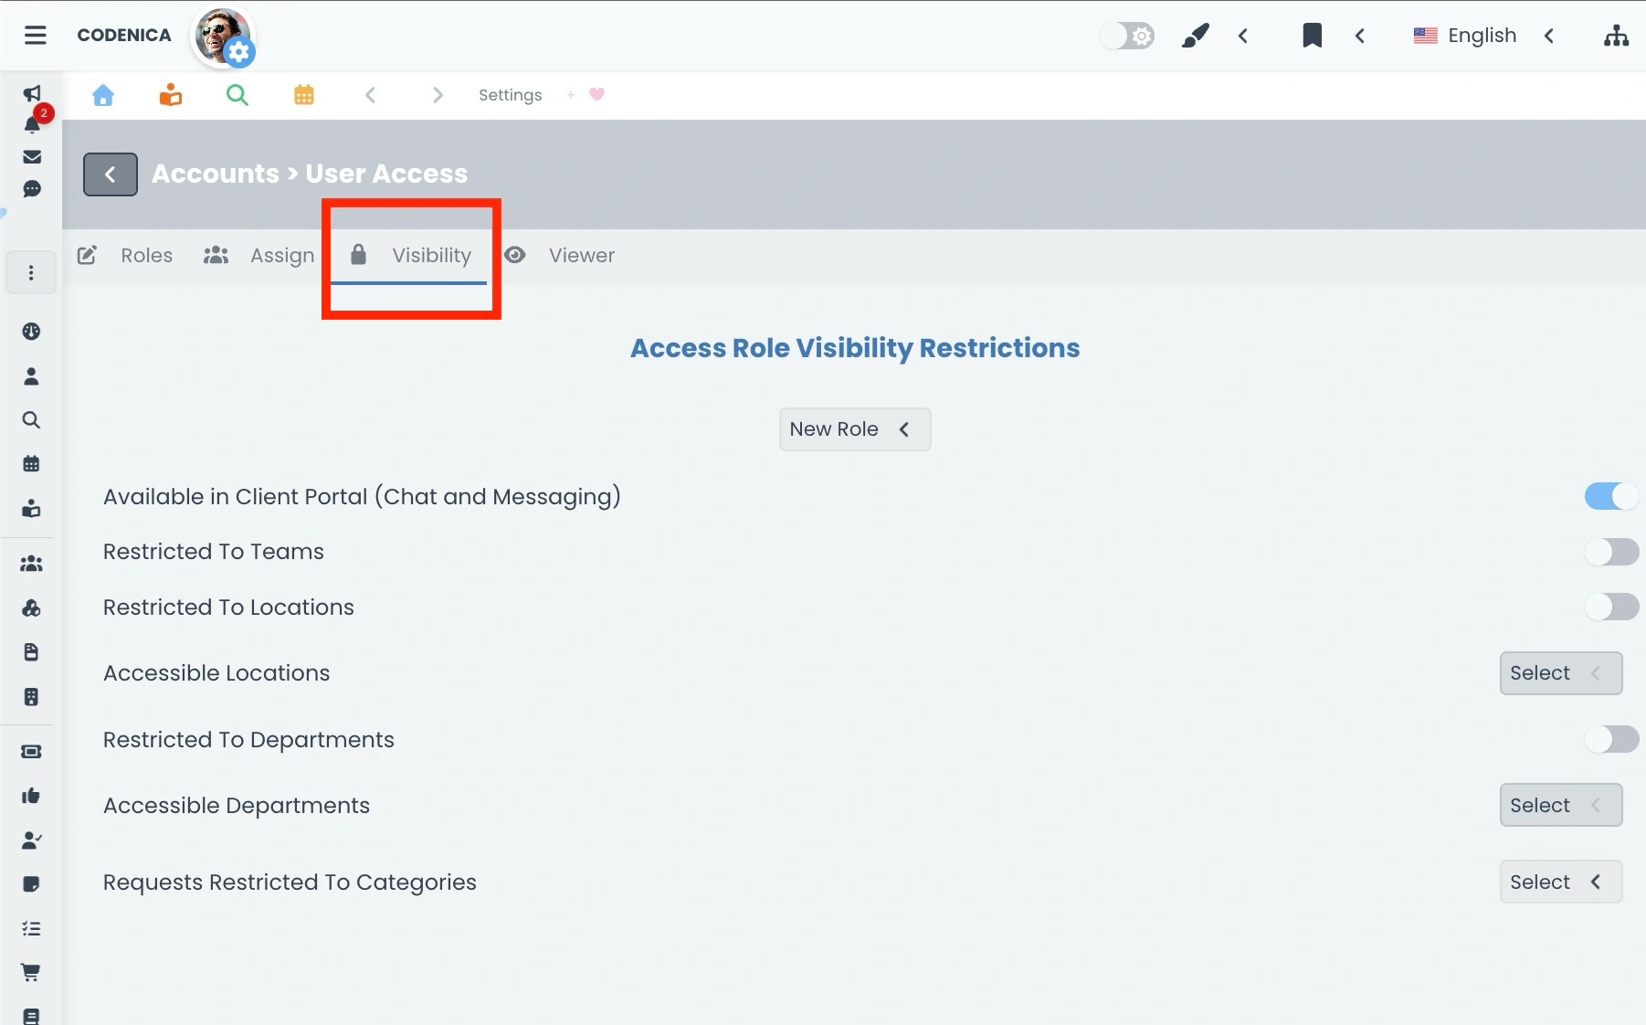Disable Available in Client Portal toggle
This screenshot has width=1646, height=1025.
pyautogui.click(x=1609, y=496)
